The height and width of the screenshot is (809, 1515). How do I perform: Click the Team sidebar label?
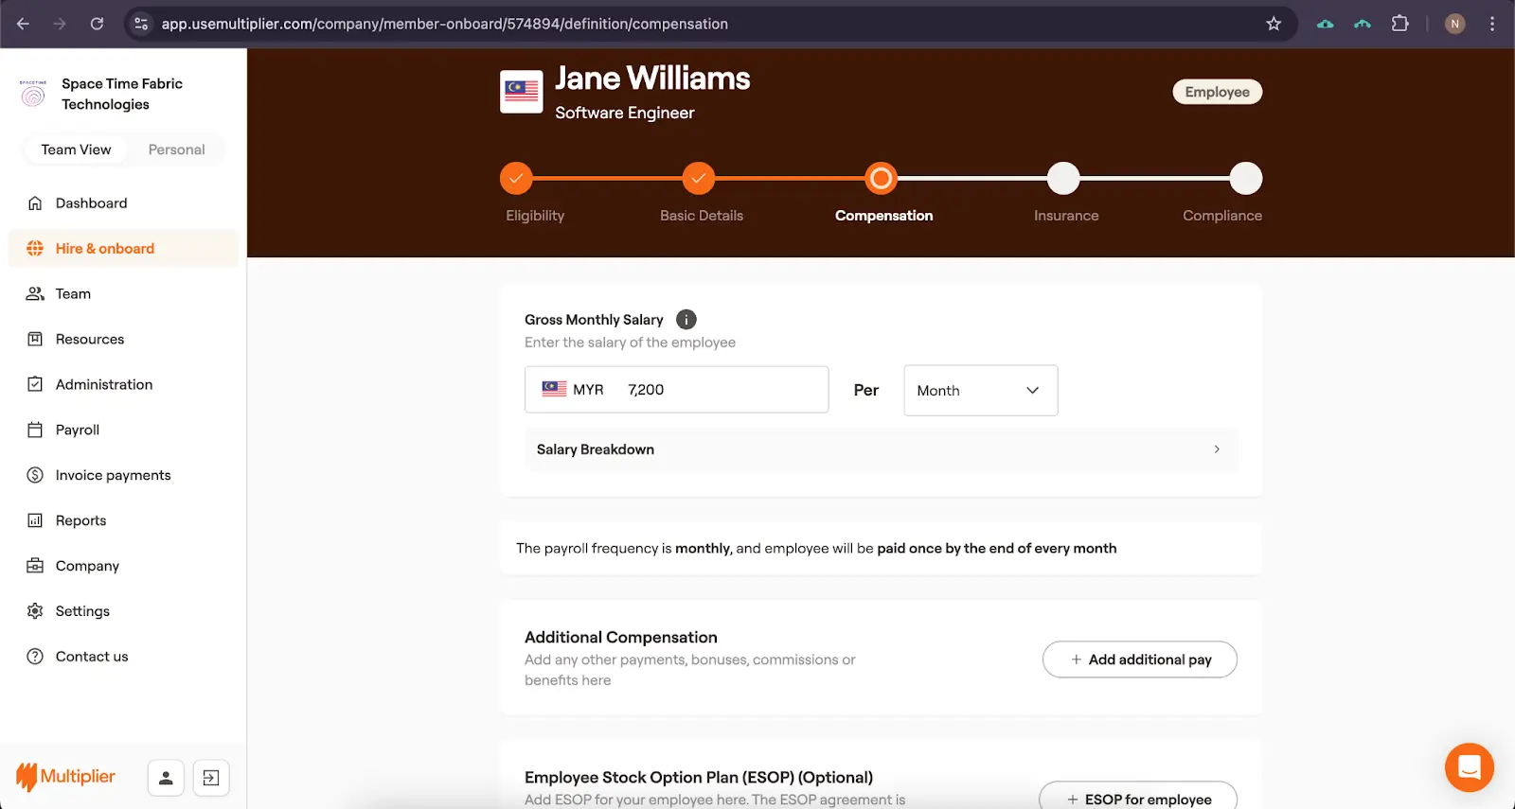coord(73,294)
